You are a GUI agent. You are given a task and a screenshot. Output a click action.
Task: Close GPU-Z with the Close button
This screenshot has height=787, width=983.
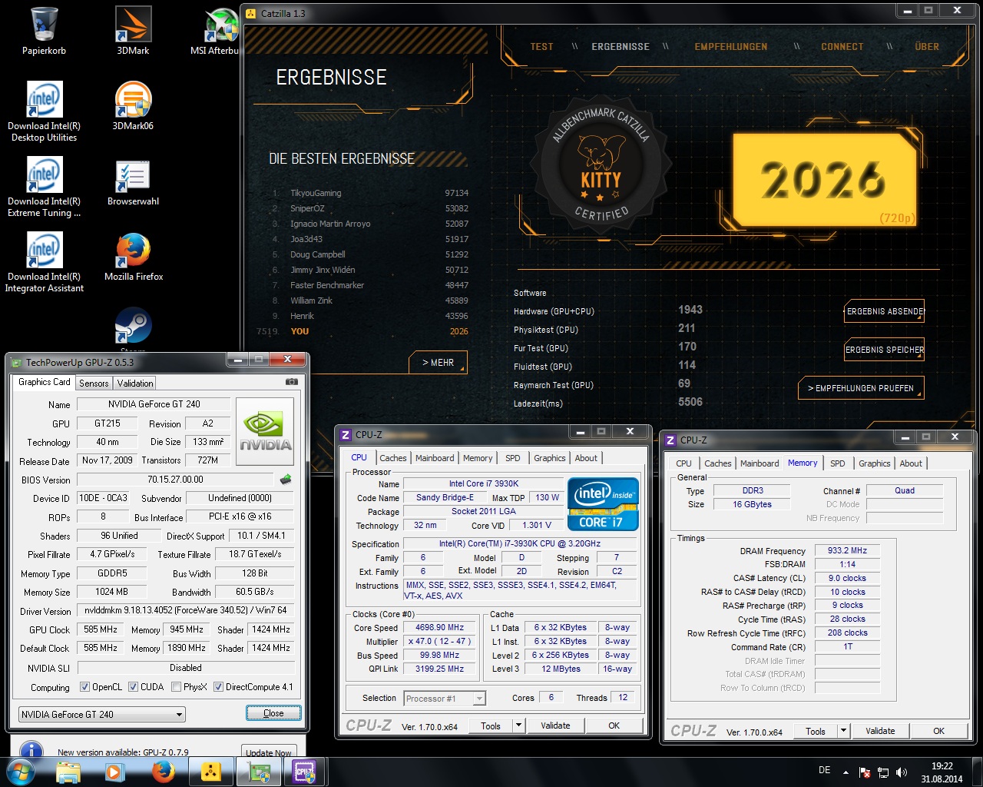[x=273, y=713]
